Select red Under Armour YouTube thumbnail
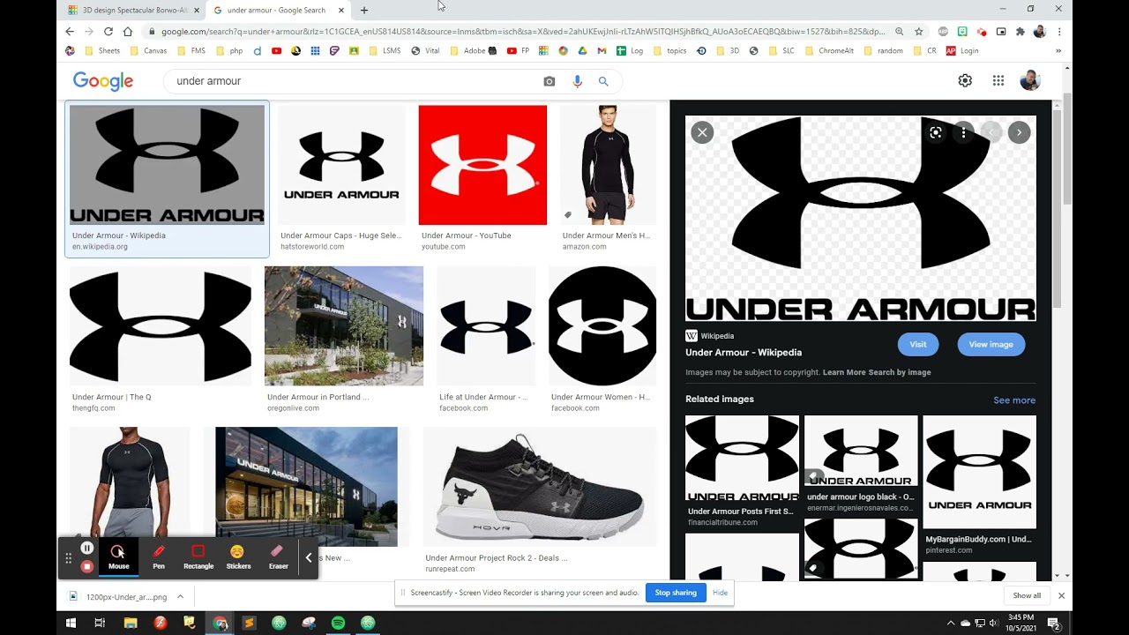 (482, 165)
